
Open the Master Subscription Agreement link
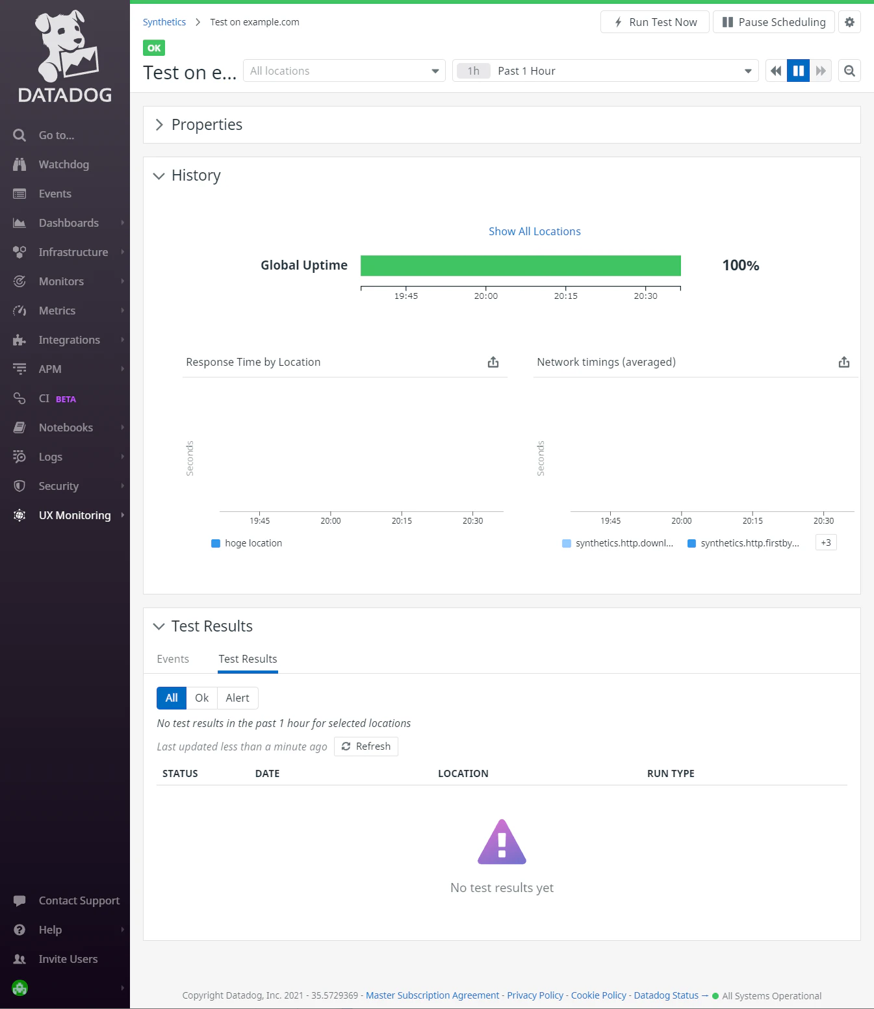point(433,995)
